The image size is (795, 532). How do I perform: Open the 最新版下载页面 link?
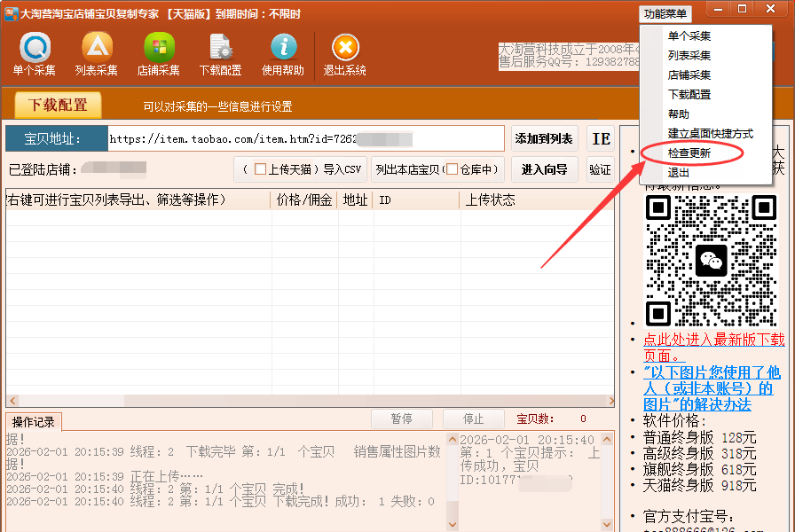pos(713,348)
